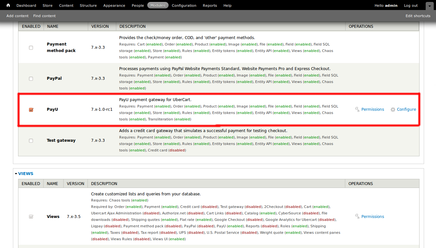The height and width of the screenshot is (248, 436).
Task: Open the Reports menu
Action: point(210,5)
